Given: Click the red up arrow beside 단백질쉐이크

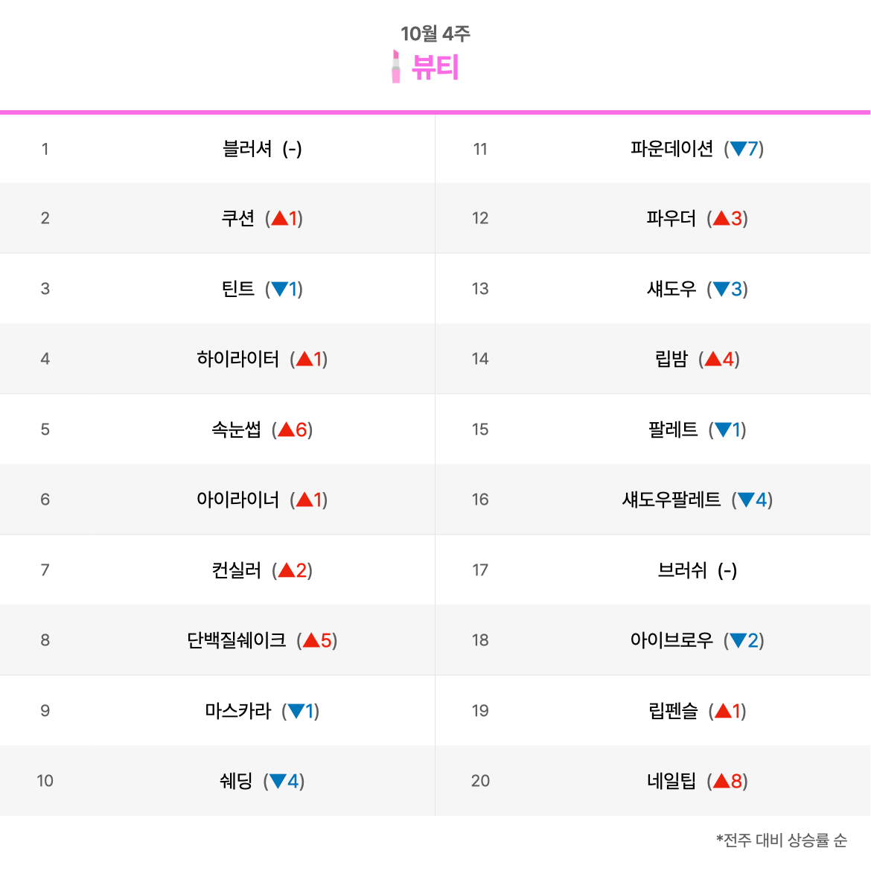Looking at the screenshot, I should point(311,640).
